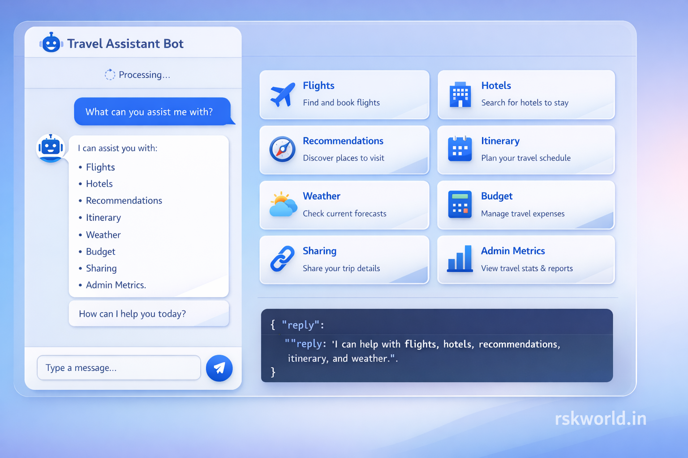Focus the Type a message input field
This screenshot has width=688, height=458.
point(119,368)
